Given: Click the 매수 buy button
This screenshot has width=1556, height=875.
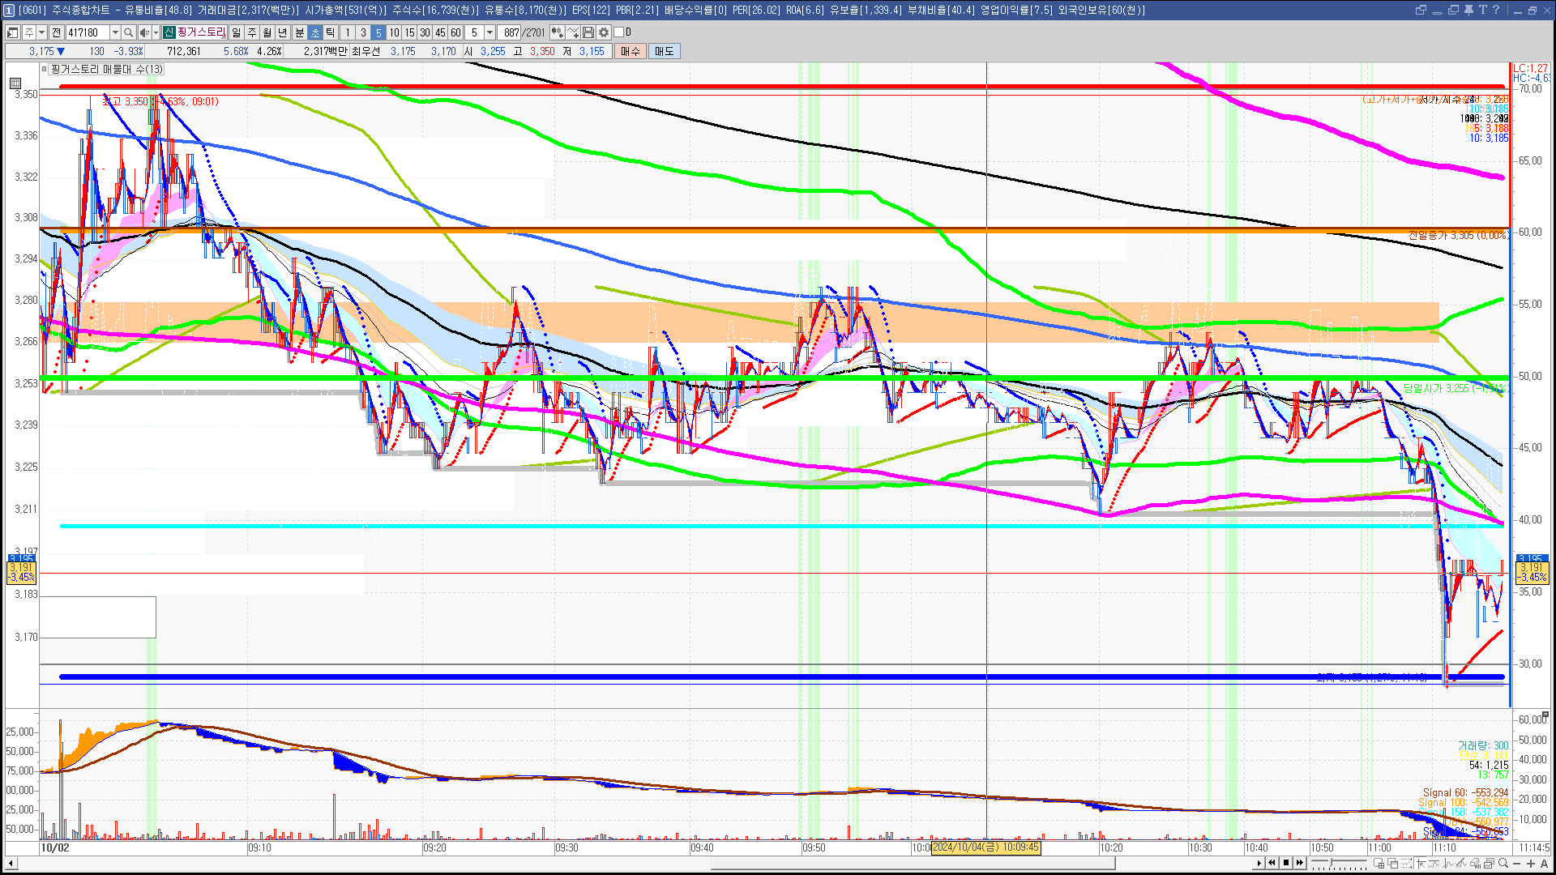Looking at the screenshot, I should tap(631, 51).
